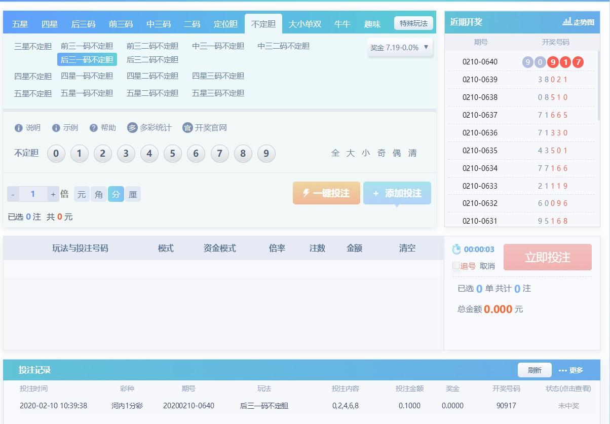610x424 pixels.
Task: Select number ball 3
Action: 126,153
